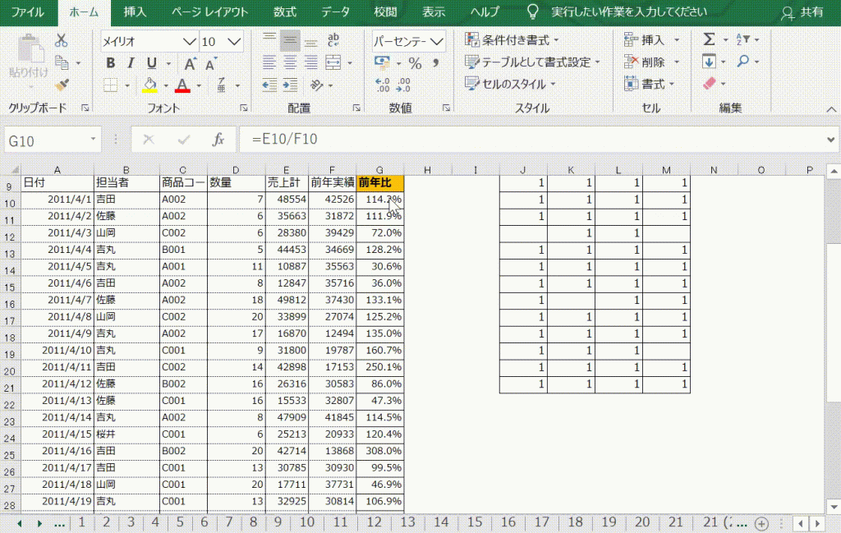
Task: Apply the yellow fill color swatch
Action: [x=149, y=85]
